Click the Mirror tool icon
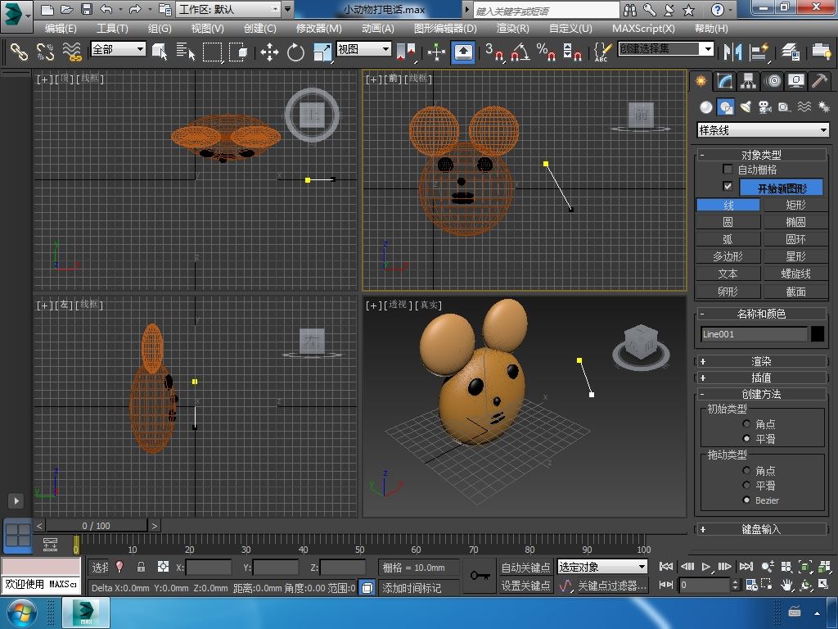 tap(732, 52)
